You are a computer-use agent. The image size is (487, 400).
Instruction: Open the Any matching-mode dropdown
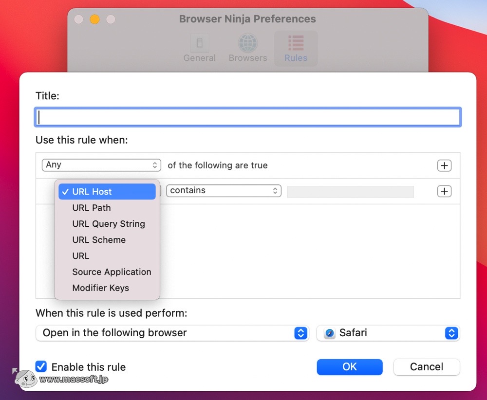coord(101,165)
